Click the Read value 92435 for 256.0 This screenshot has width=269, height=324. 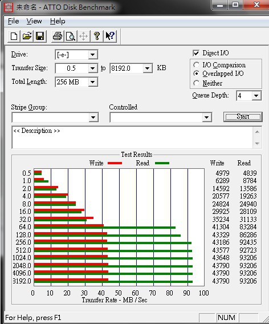point(248,242)
